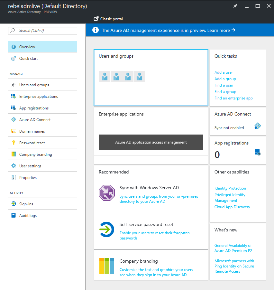274x290 pixels.
Task: Open Privileged Identity Management link
Action: click(230, 198)
